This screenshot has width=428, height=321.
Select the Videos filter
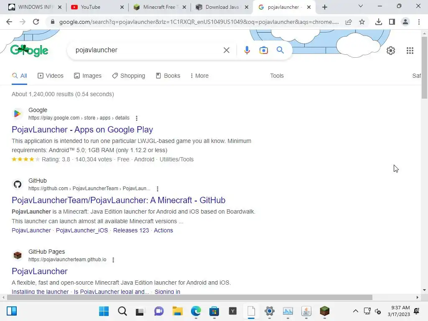51,76
